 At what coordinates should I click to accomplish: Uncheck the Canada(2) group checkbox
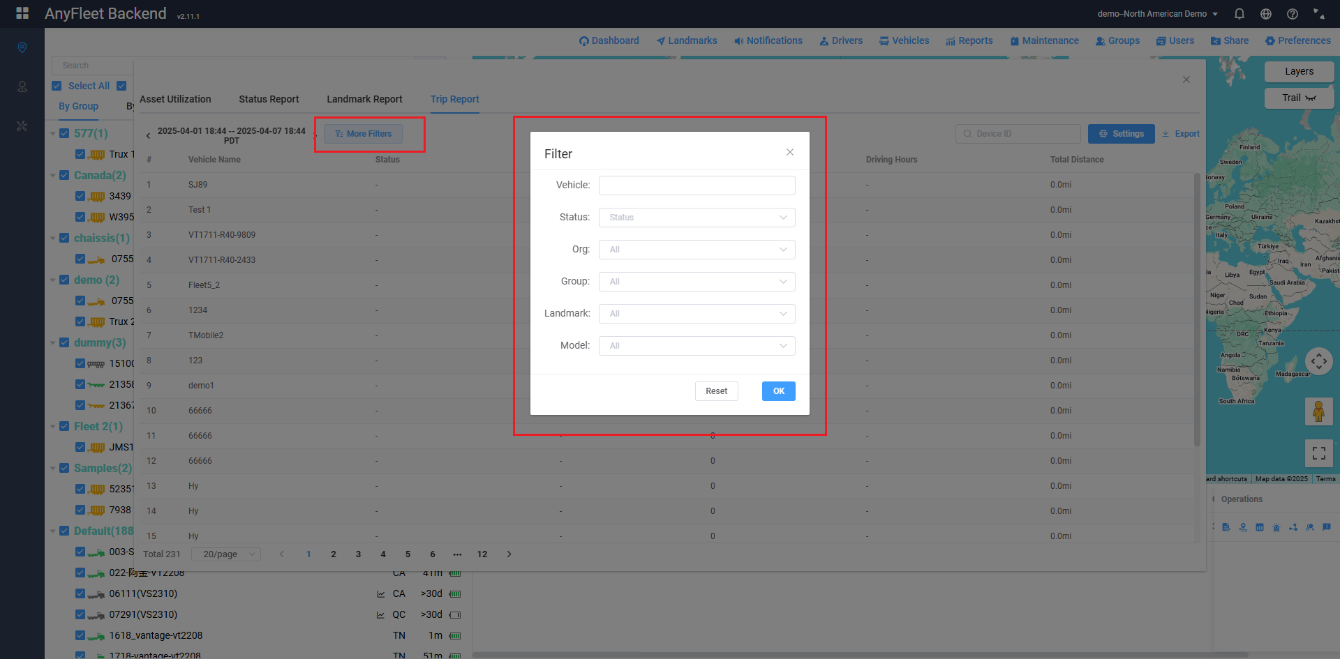(64, 175)
